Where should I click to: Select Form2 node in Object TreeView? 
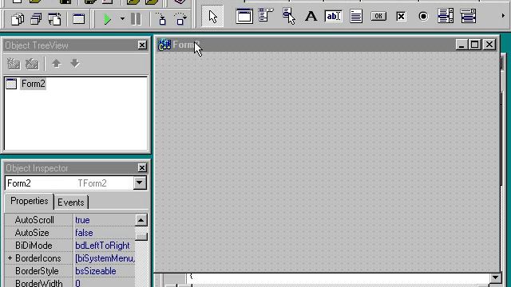point(34,84)
